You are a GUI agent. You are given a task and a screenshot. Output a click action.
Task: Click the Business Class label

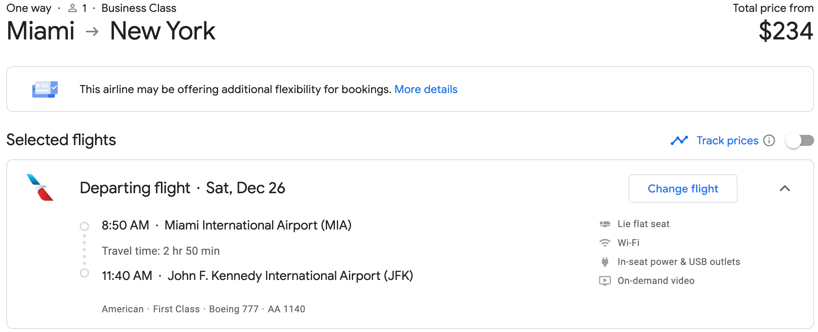[x=139, y=8]
